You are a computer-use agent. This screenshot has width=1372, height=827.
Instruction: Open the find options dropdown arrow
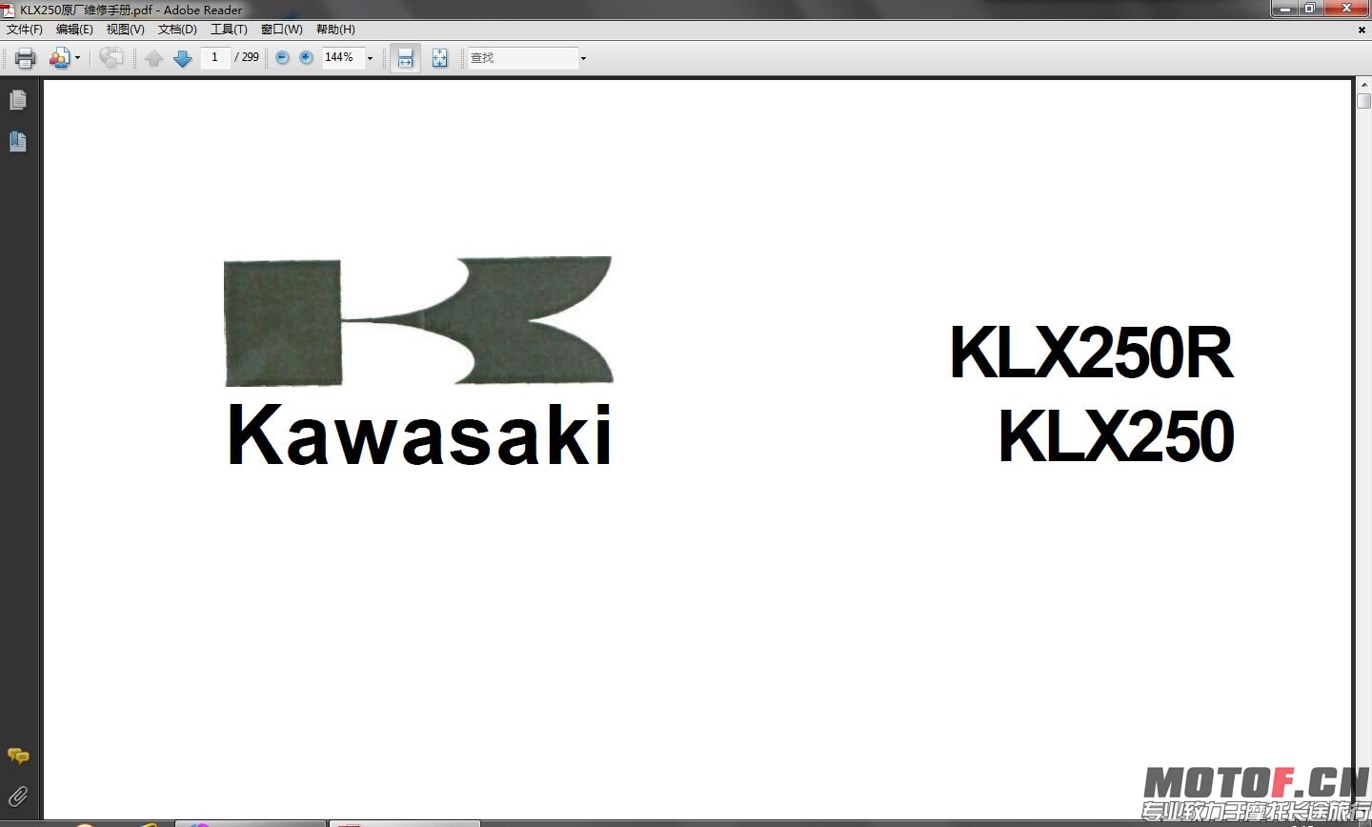coord(583,58)
